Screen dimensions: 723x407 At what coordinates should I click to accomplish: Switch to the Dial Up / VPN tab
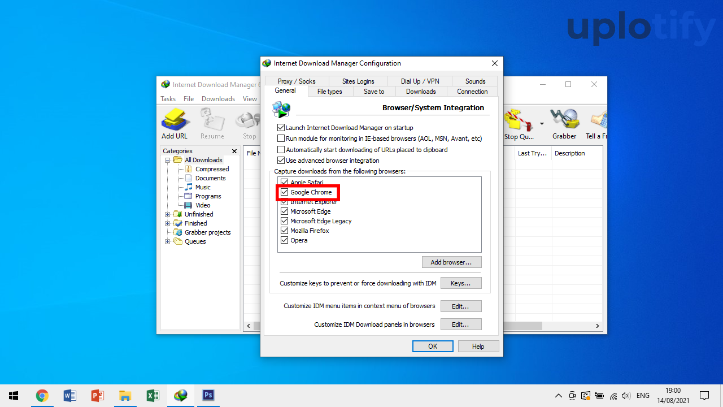click(x=420, y=81)
